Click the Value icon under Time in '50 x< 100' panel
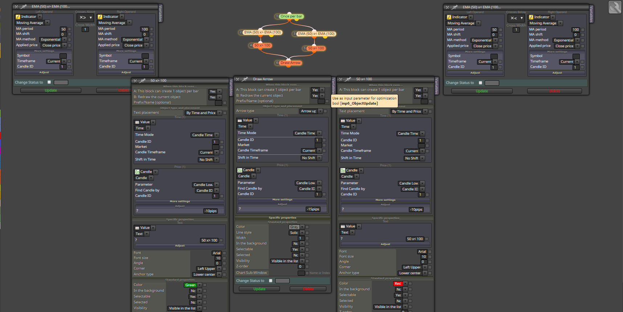Viewport: 623px width, 312px height. pyautogui.click(x=343, y=121)
